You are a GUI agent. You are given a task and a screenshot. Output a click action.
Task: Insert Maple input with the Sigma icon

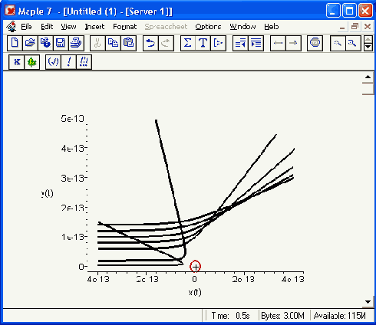click(188, 43)
